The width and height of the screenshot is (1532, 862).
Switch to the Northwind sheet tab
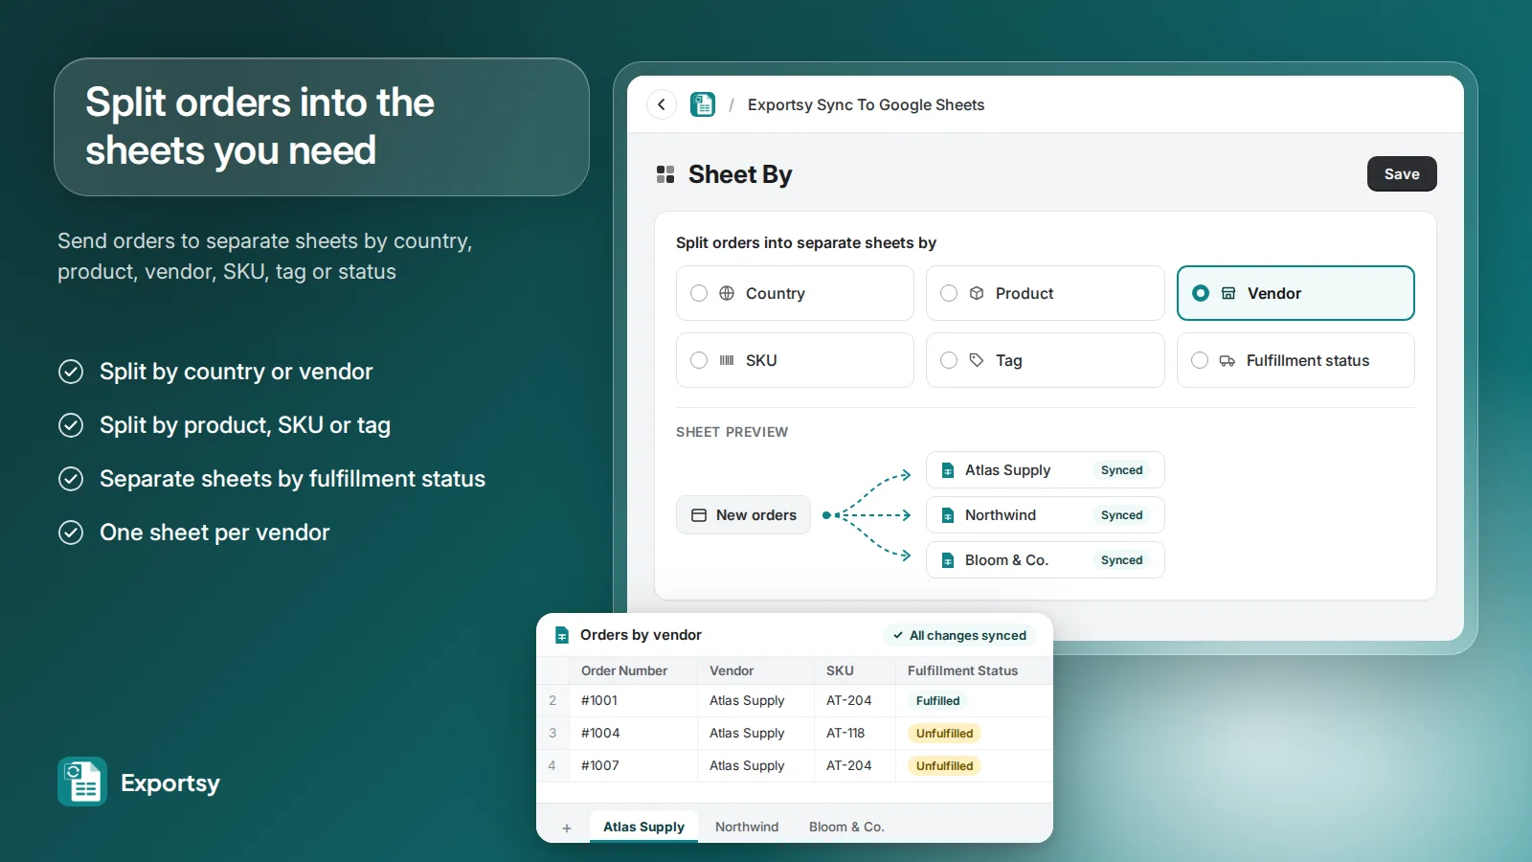(x=747, y=827)
